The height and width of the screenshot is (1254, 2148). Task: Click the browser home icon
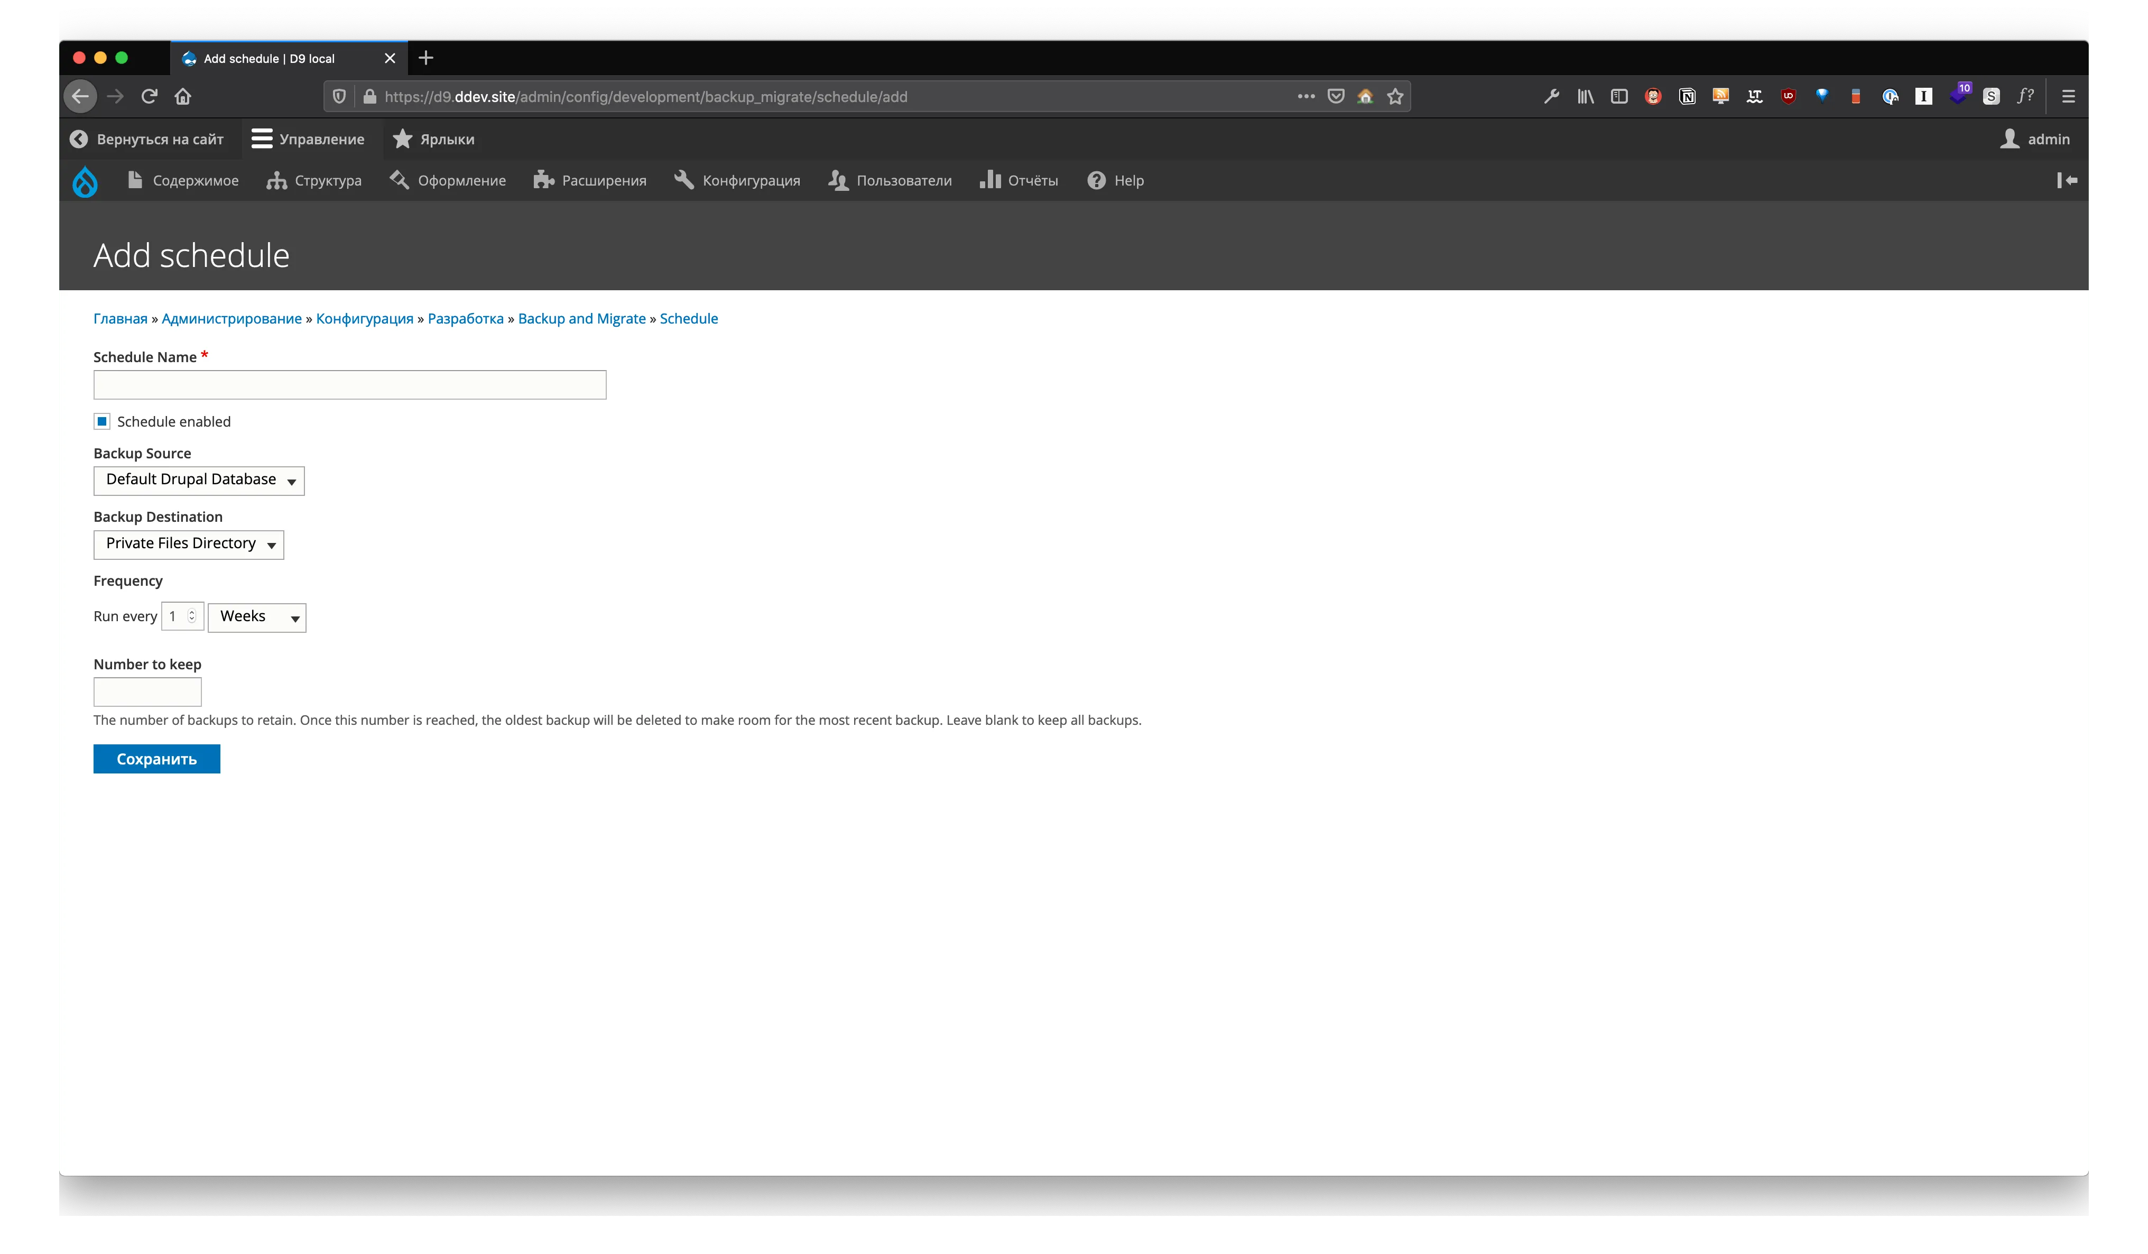coord(182,96)
